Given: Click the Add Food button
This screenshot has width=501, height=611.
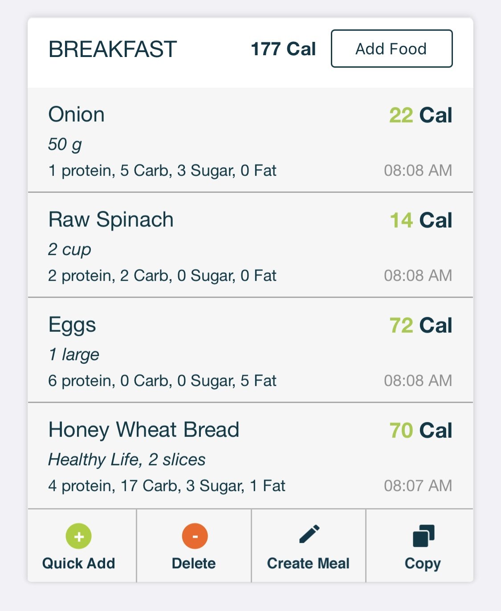Looking at the screenshot, I should point(392,49).
